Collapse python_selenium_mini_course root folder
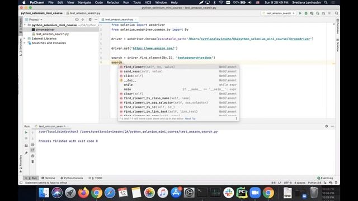 click(x=25, y=25)
